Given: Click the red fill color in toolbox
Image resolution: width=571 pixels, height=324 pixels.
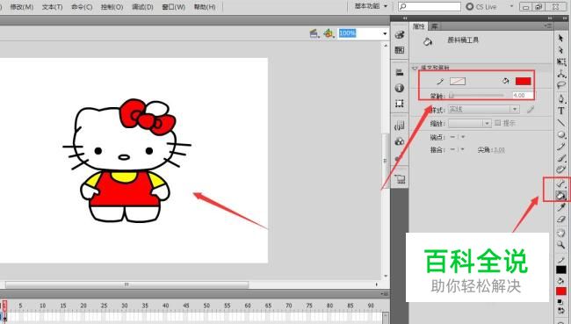Looking at the screenshot, I should pyautogui.click(x=561, y=292).
